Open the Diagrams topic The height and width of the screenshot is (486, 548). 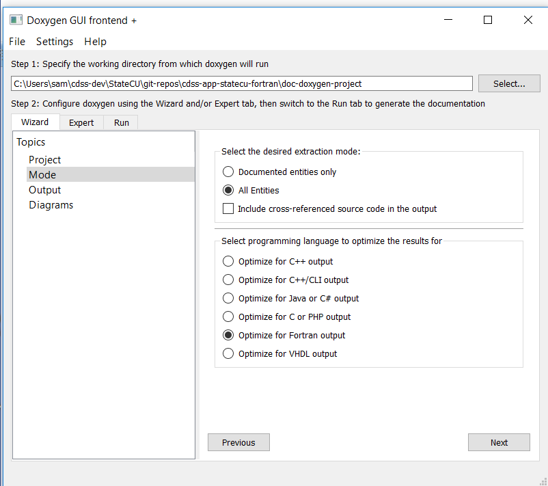point(51,204)
